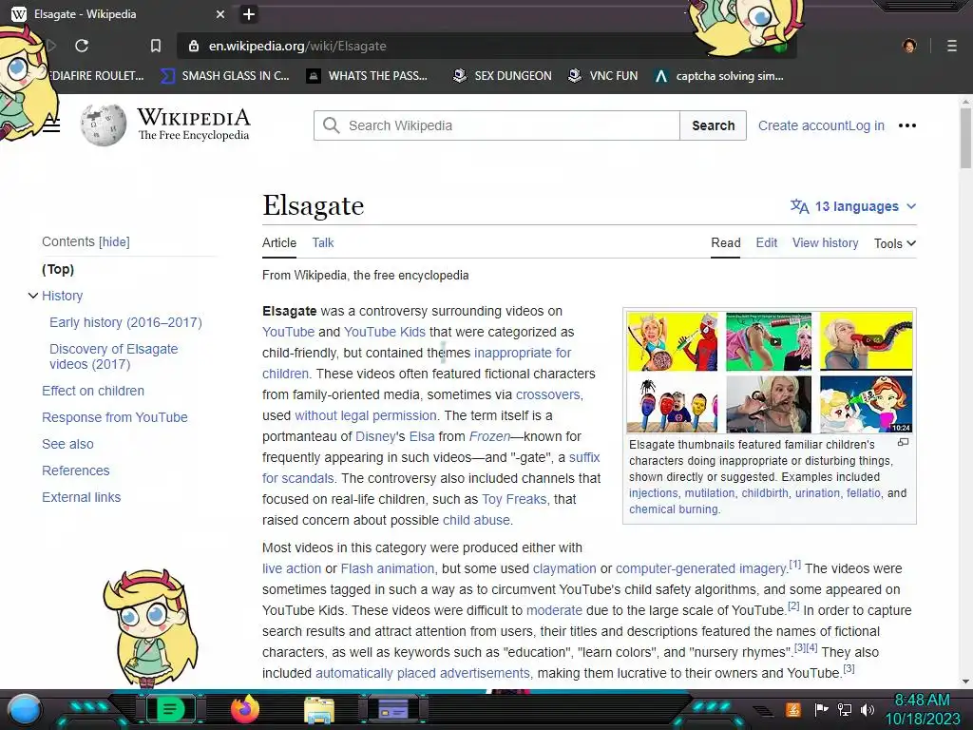The image size is (973, 730).
Task: Click the network tray icon
Action: (845, 710)
